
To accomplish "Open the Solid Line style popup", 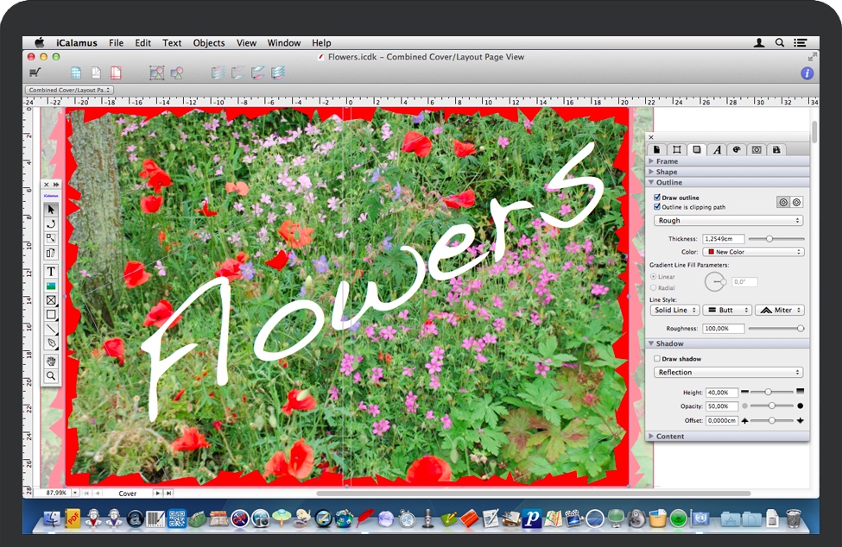I will coord(674,310).
